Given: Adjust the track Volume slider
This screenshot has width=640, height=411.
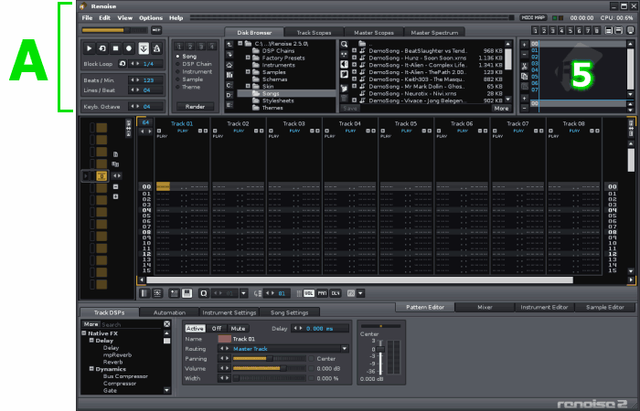Looking at the screenshot, I should click(270, 369).
